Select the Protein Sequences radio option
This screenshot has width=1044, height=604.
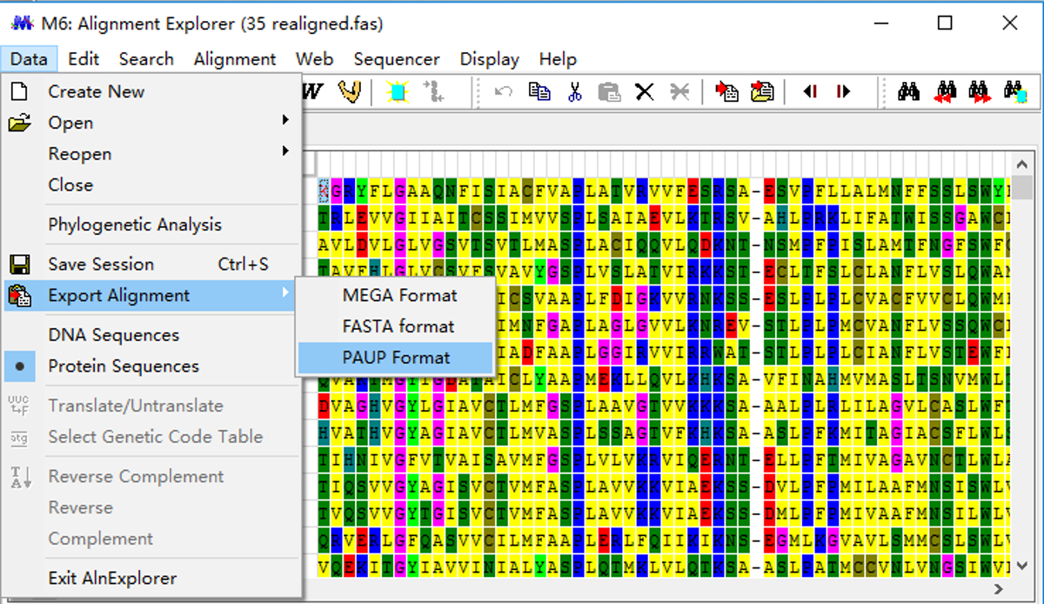[124, 366]
